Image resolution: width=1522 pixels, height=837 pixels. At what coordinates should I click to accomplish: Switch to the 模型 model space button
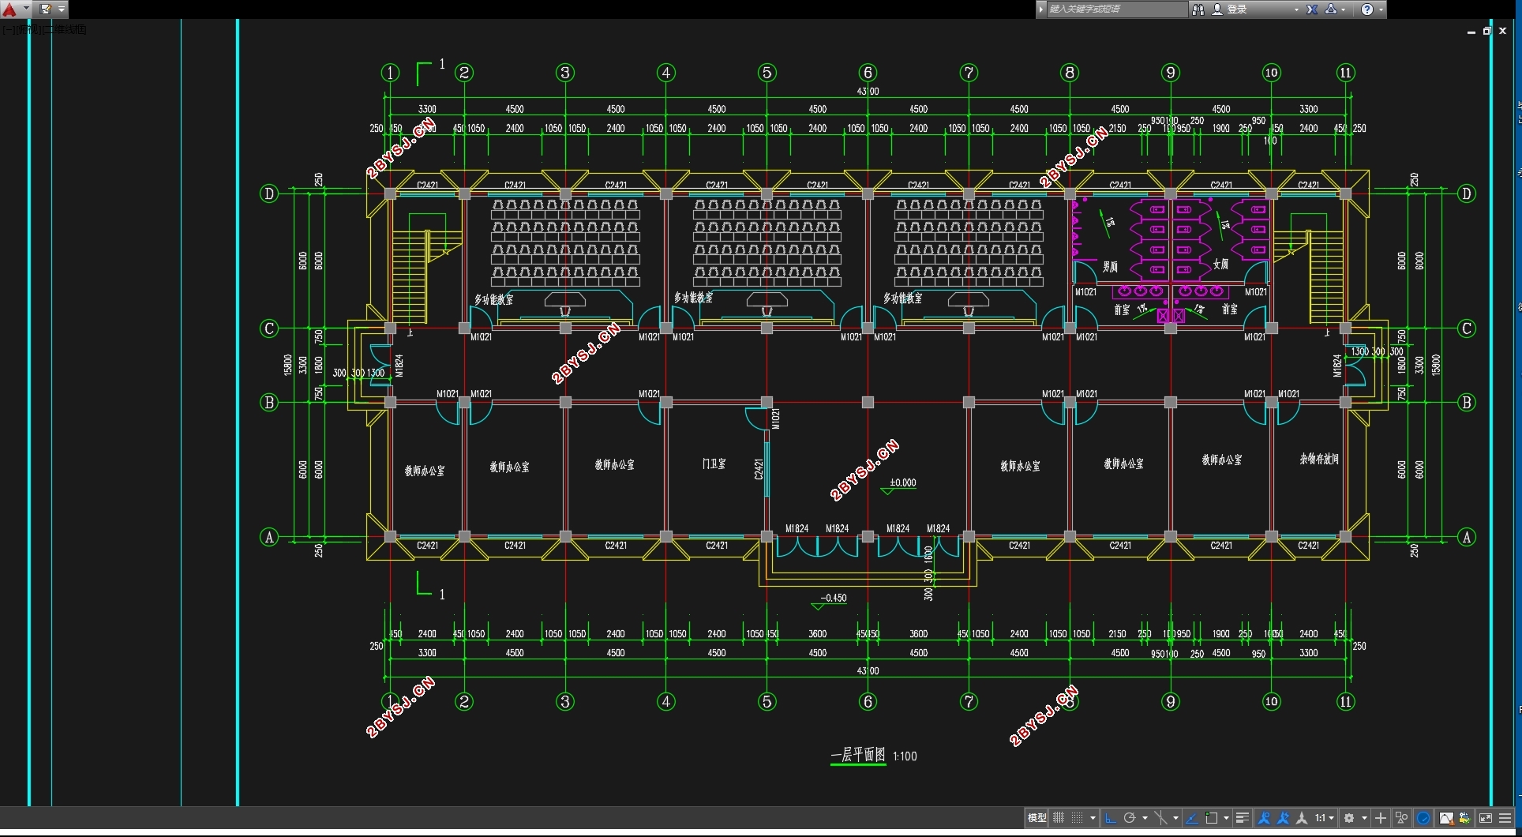coord(1037,818)
